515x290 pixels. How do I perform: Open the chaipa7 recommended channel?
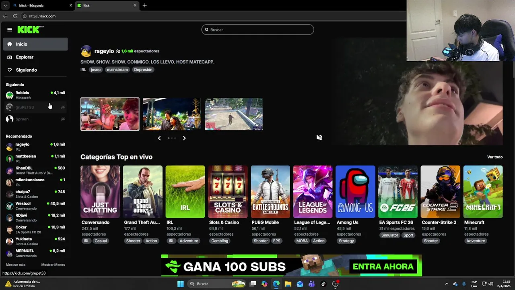35,194
